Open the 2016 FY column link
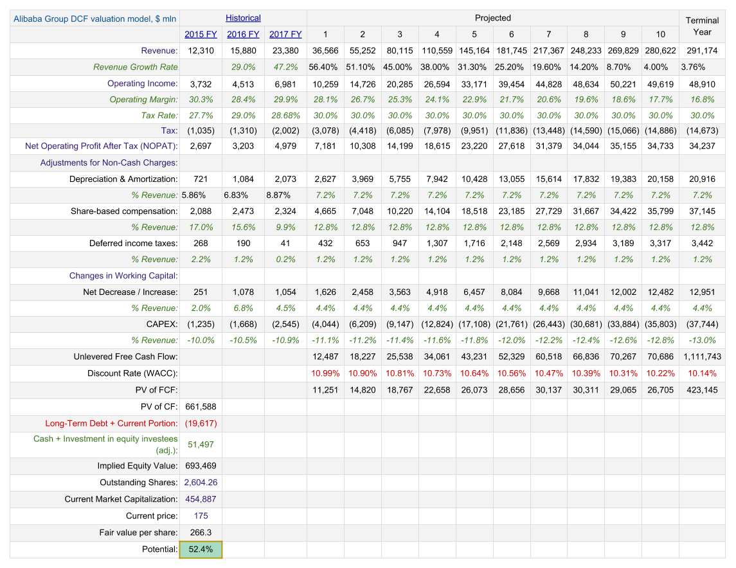The width and height of the screenshot is (736, 568). coord(243,34)
